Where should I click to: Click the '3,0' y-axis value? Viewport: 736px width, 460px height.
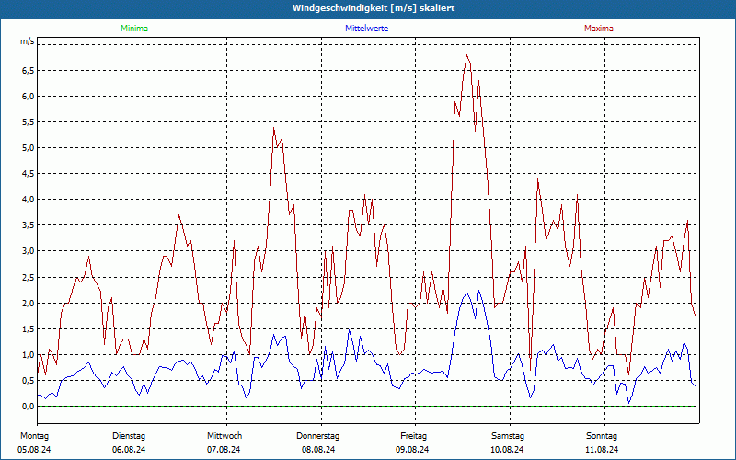[x=29, y=251]
